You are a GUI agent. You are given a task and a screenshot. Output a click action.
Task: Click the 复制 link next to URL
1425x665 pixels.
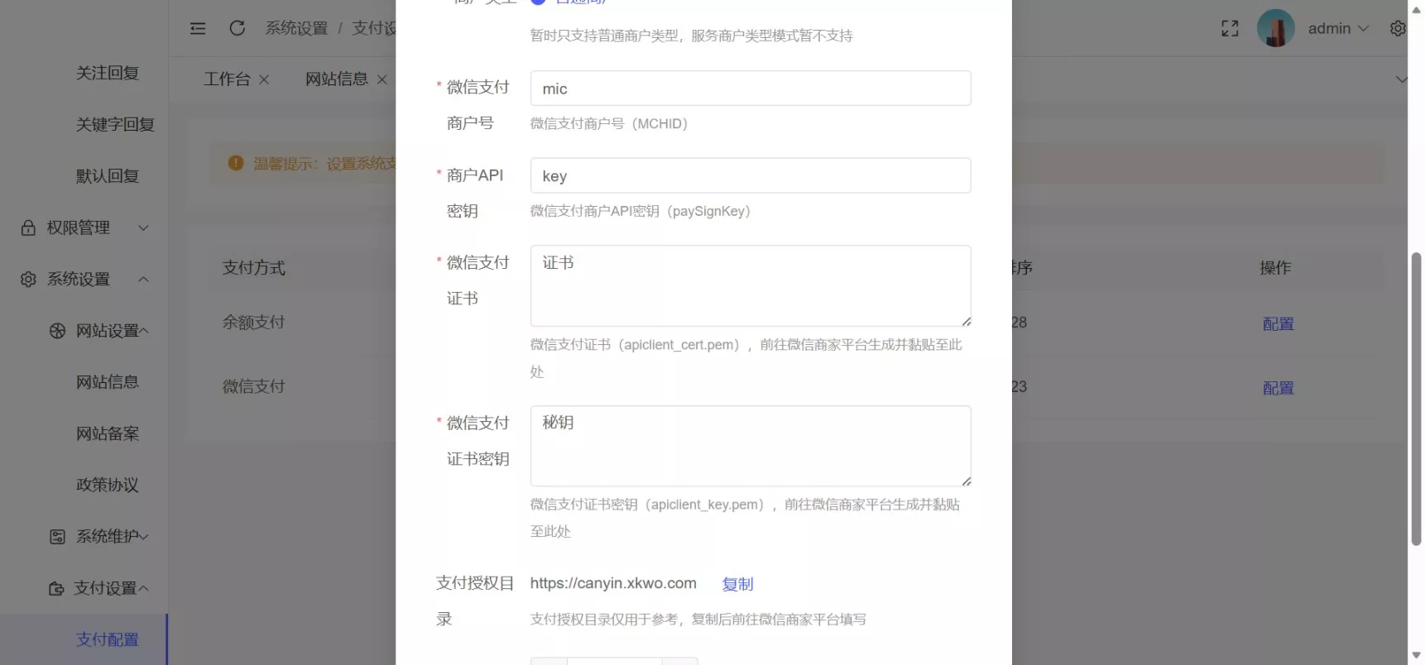coord(737,584)
